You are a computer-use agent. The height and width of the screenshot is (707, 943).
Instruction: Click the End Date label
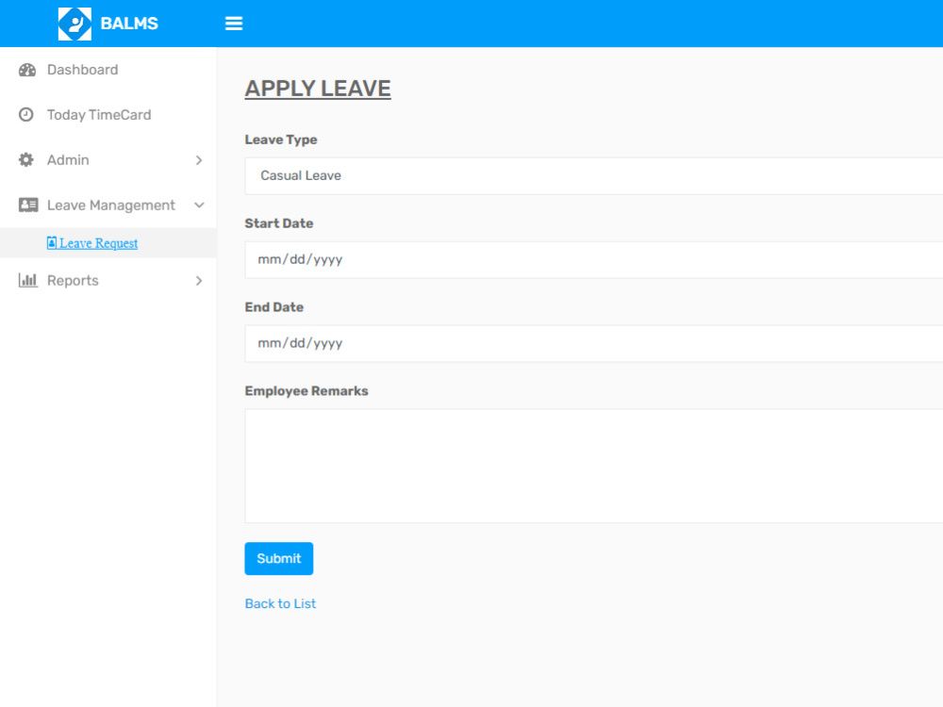point(274,307)
